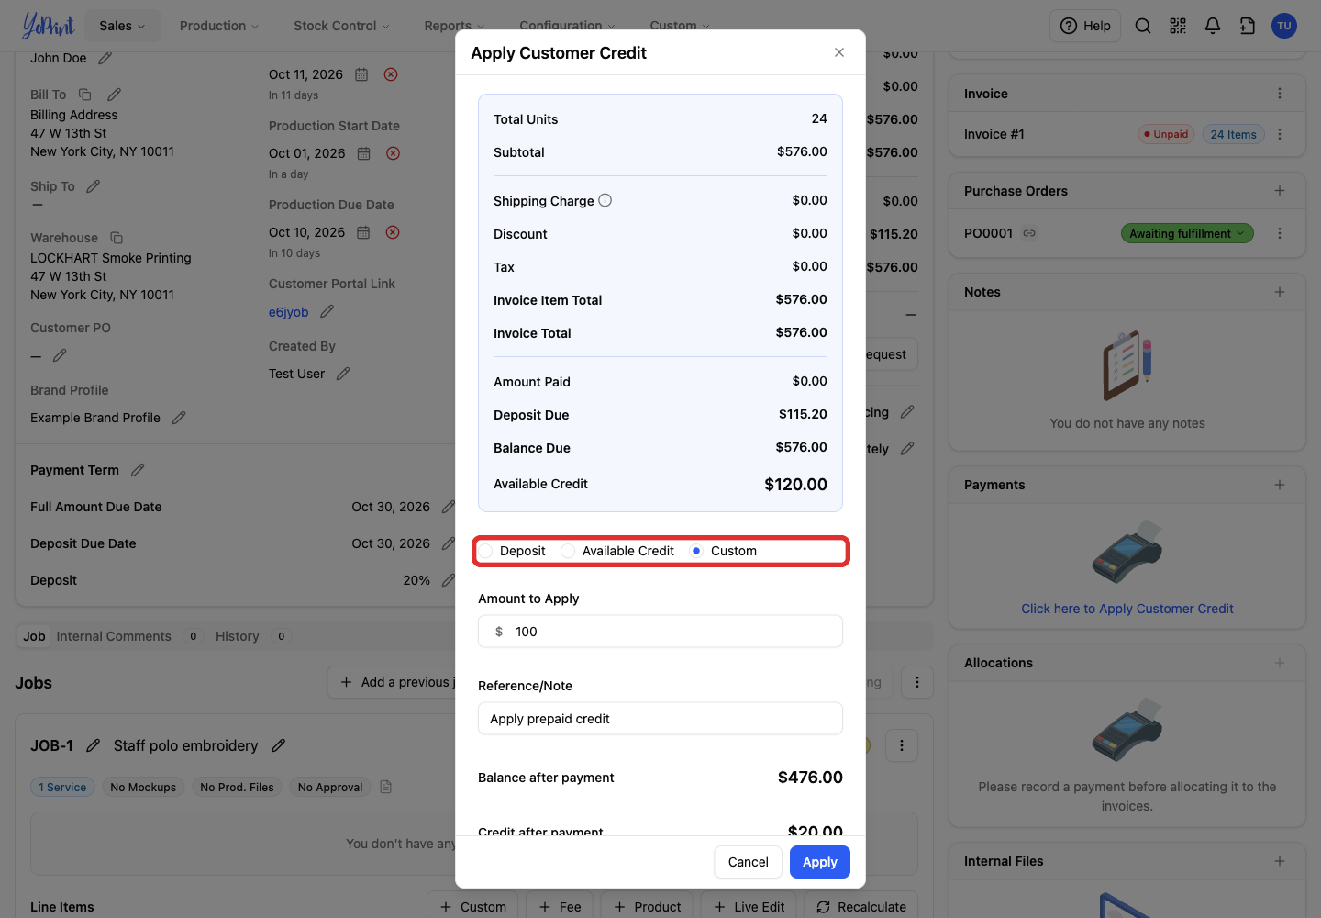Open the Configuration menu
The width and height of the screenshot is (1321, 918).
pyautogui.click(x=567, y=26)
